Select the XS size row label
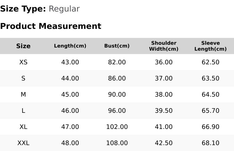Image resolution: width=234 pixels, height=151 pixels. click(23, 62)
